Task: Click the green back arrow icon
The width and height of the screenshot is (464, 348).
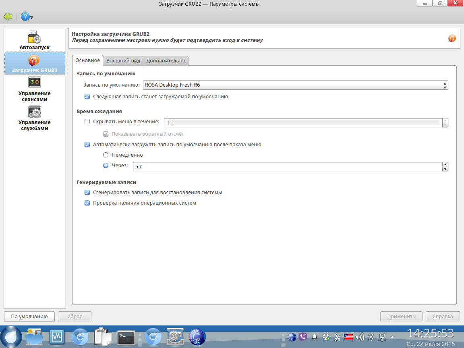Action: click(x=8, y=17)
